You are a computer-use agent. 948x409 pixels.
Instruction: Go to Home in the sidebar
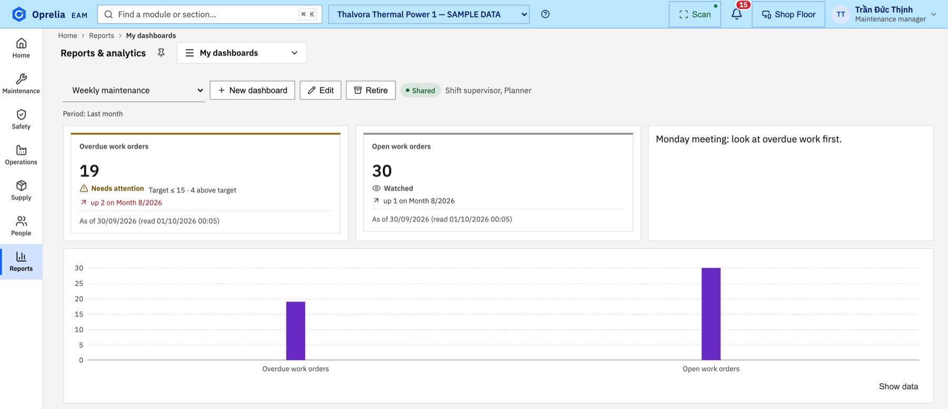point(21,48)
